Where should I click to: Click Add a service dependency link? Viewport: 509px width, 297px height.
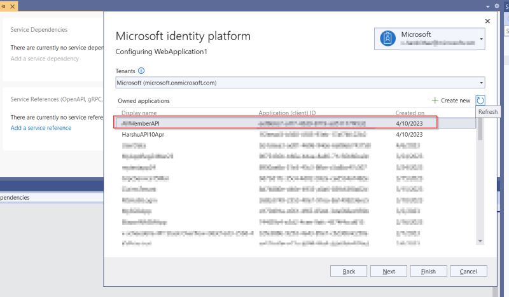coord(45,59)
